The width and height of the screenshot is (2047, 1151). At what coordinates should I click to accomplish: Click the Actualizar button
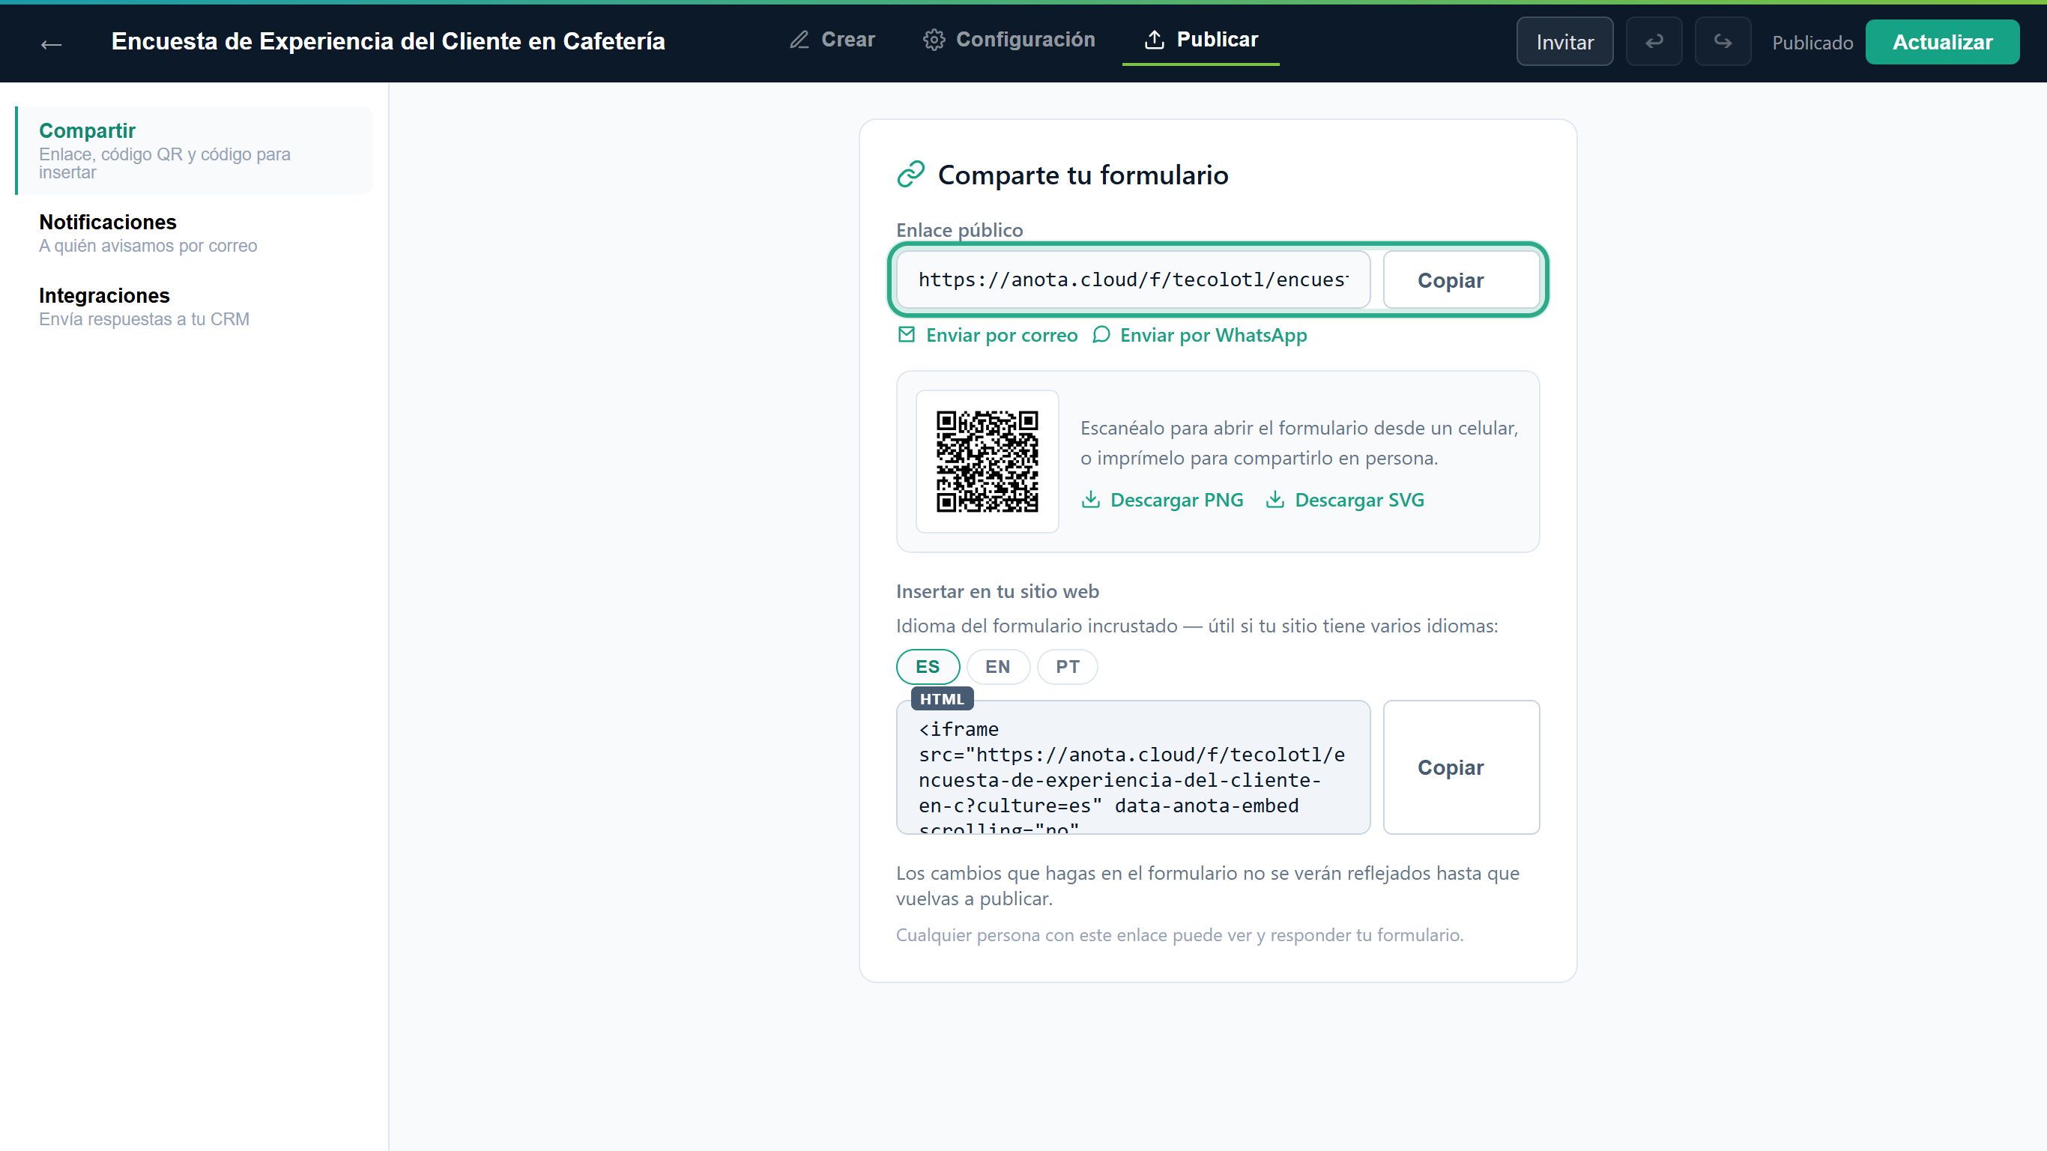pos(1941,41)
